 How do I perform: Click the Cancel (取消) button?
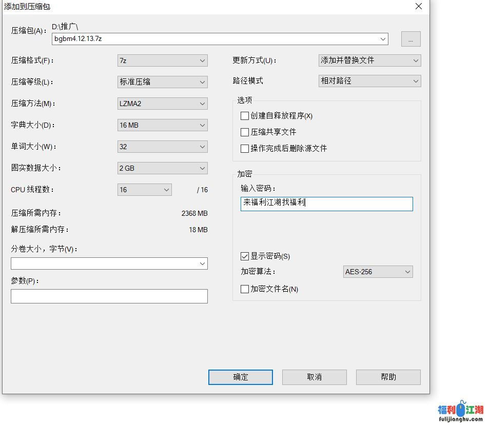(314, 377)
